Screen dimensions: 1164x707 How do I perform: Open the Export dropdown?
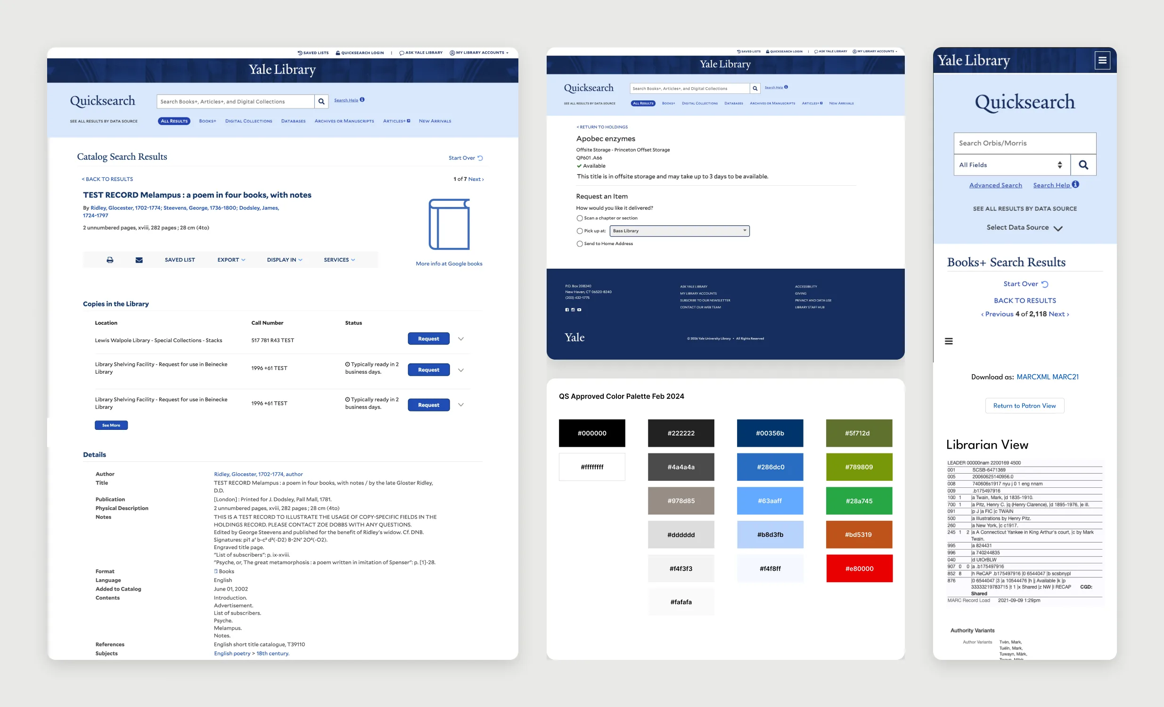tap(231, 260)
